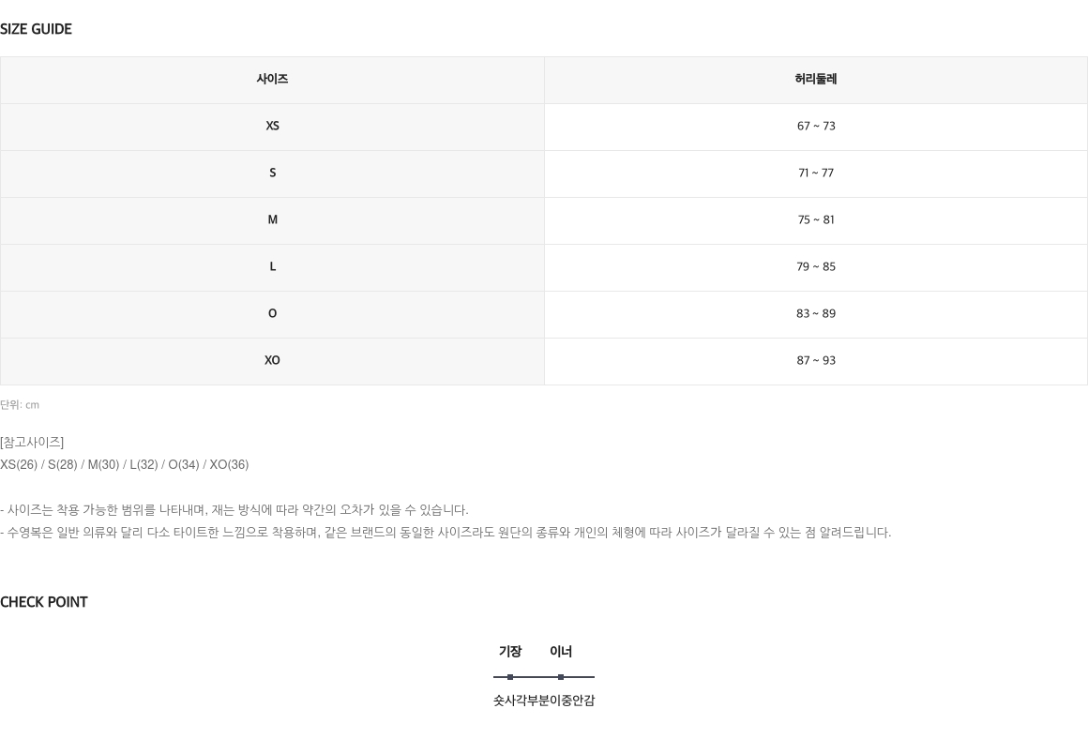Click the 75 ~ 81 waist value
This screenshot has width=1088, height=739.
816,220
